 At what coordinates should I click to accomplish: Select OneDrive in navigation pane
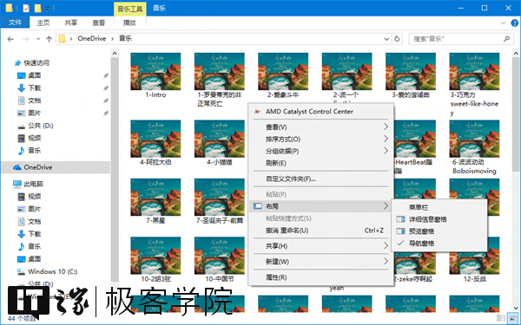coord(38,167)
